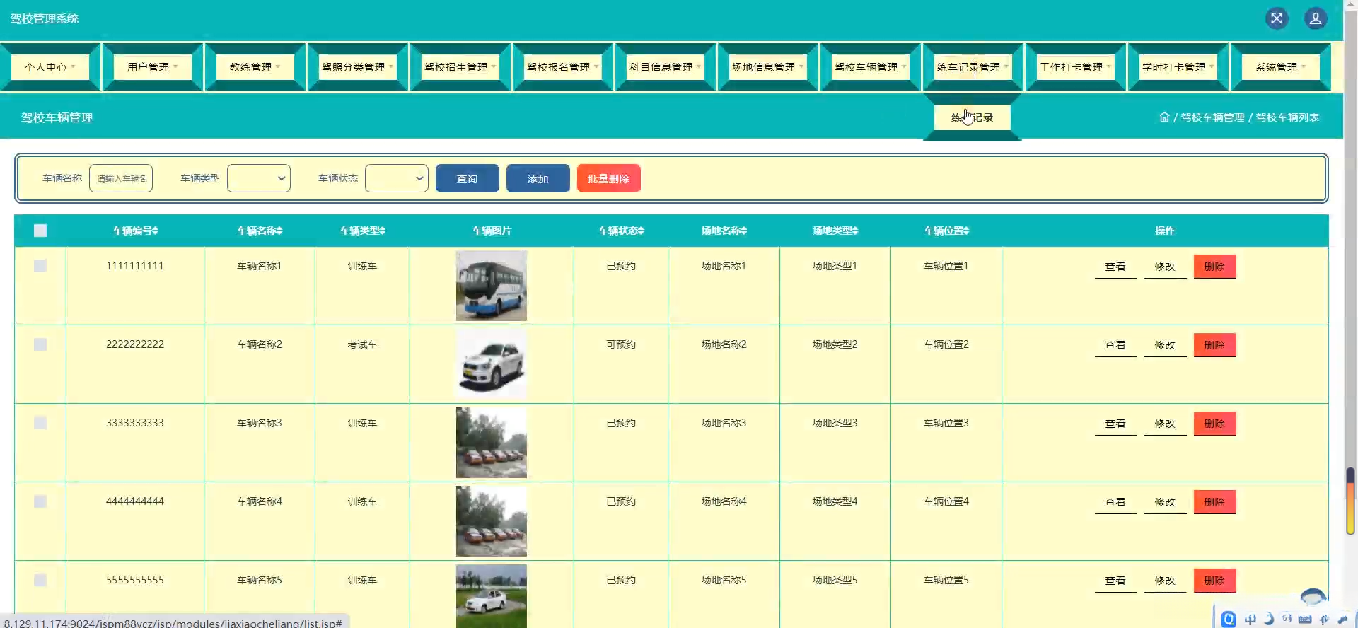Open the IME wrench settings icon
1358x628 pixels.
(x=1342, y=620)
